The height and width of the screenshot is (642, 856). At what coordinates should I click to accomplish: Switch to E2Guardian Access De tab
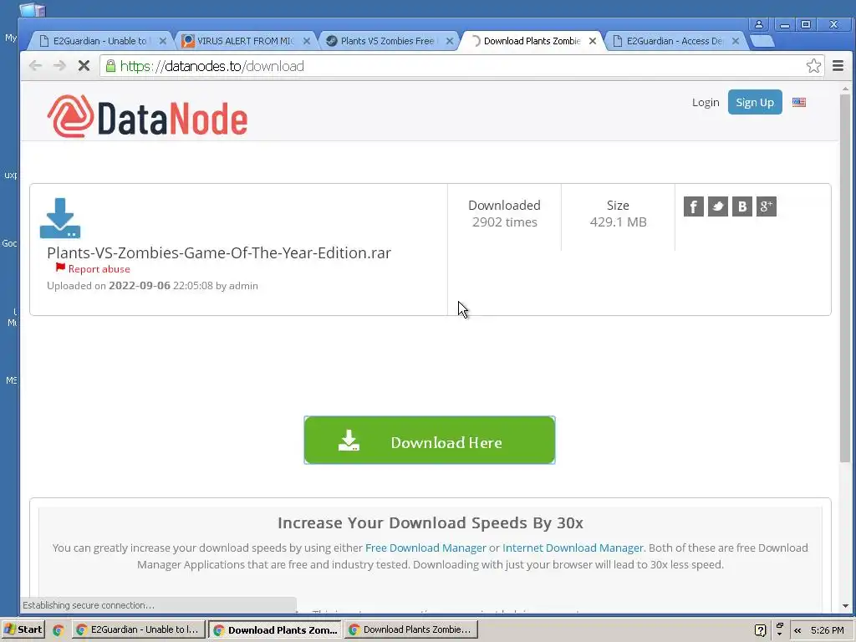(674, 41)
